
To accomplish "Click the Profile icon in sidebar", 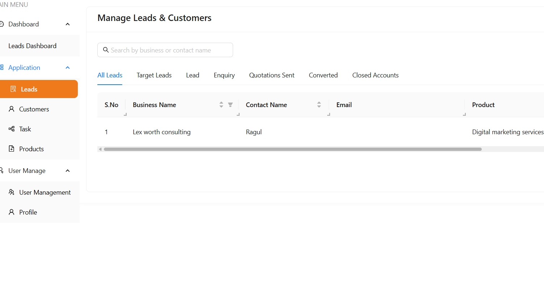I will (x=11, y=212).
